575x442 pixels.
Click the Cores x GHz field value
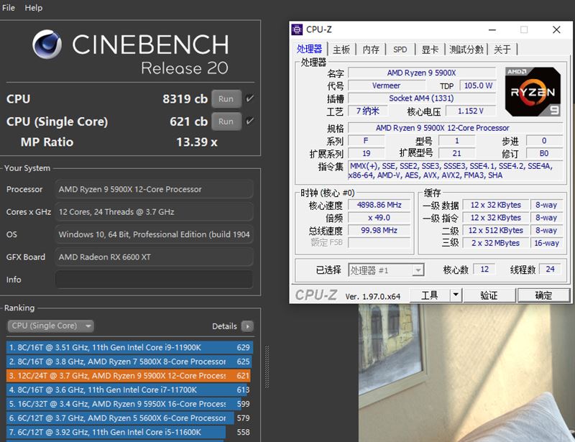[154, 211]
